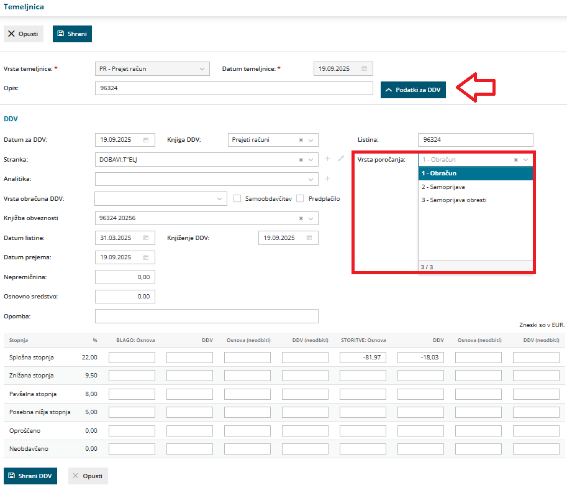Click Splošna stopnja STORITVE Osnova field -81,97
This screenshot has height=485, width=567.
(363, 358)
